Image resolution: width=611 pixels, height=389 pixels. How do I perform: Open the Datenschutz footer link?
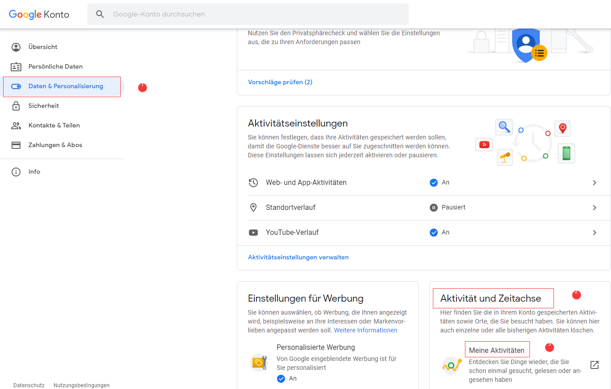[x=29, y=385]
